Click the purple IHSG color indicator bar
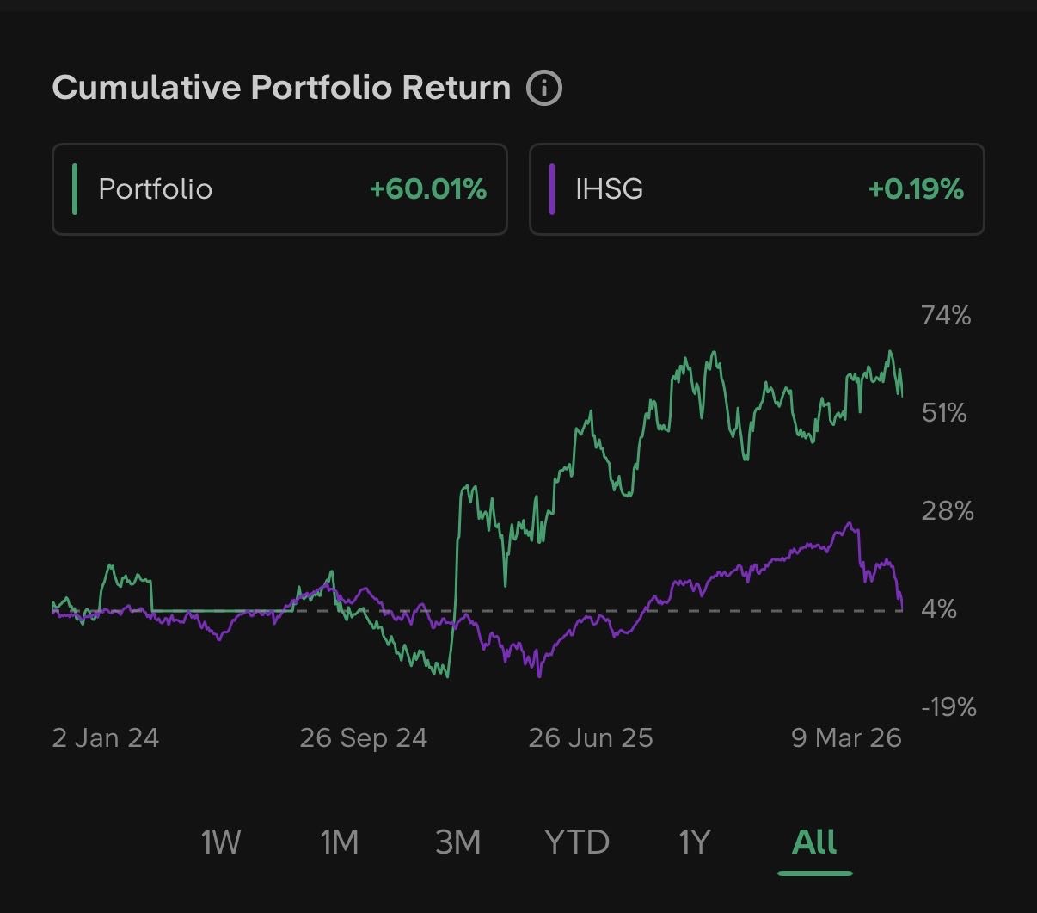This screenshot has height=913, width=1037. 551,189
